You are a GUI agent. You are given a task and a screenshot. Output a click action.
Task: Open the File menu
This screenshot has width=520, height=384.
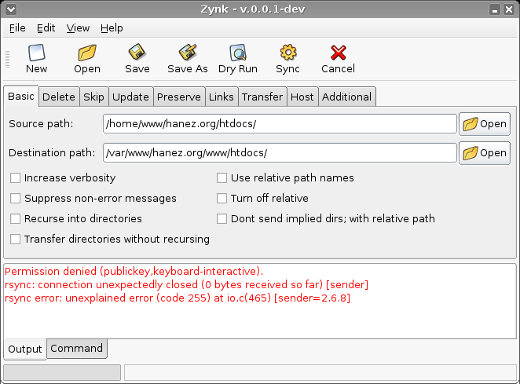(17, 28)
